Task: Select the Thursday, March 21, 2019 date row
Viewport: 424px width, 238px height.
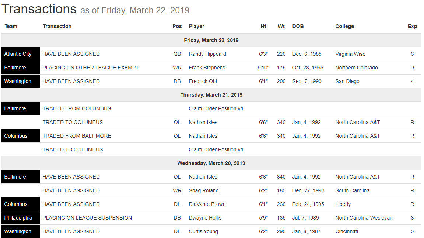Action: coord(211,95)
